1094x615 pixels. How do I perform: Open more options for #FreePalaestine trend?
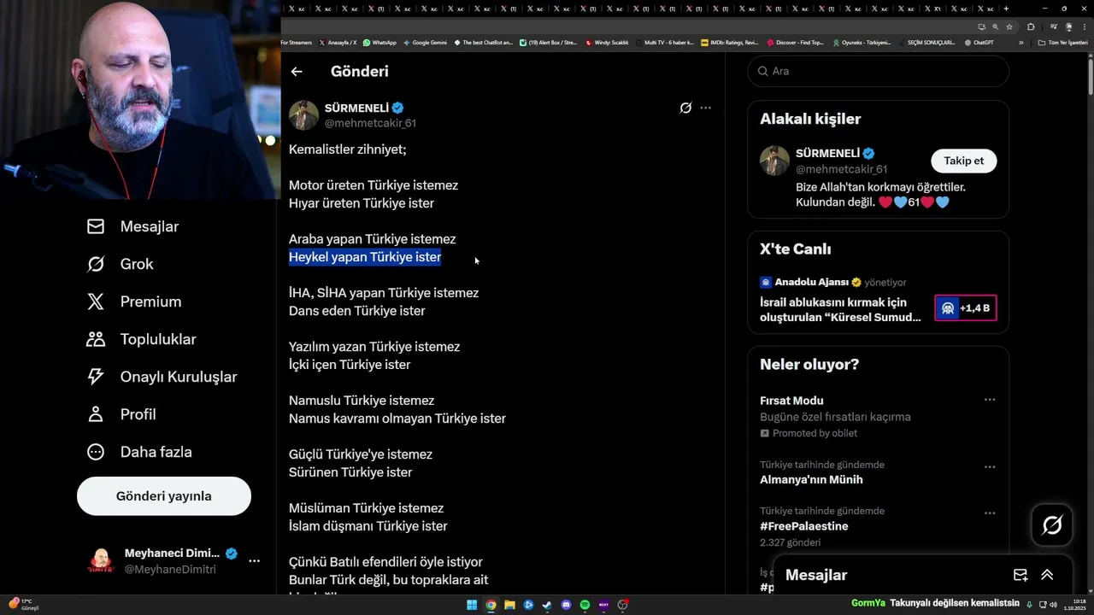pos(990,513)
